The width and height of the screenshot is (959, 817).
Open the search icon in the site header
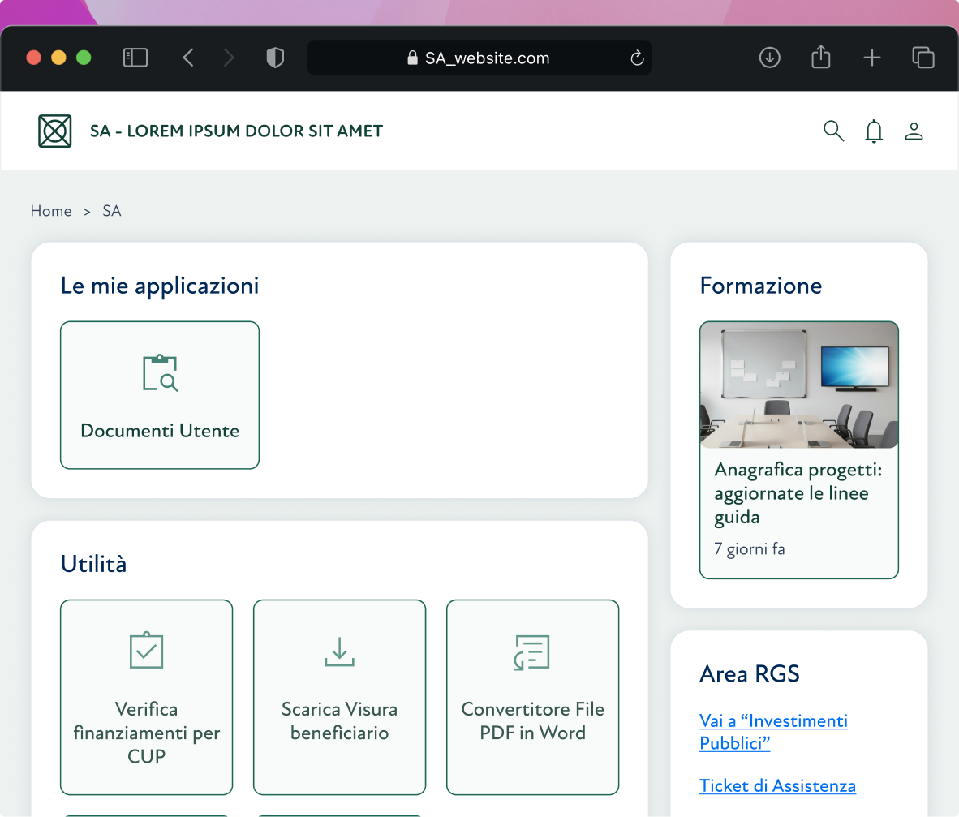tap(833, 131)
